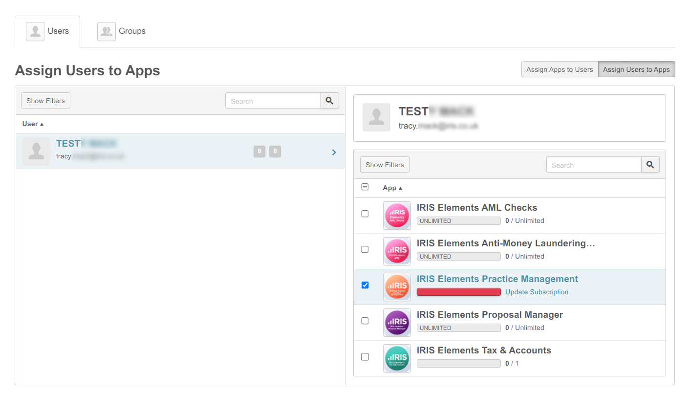The width and height of the screenshot is (689, 394).
Task: Tick the IRIS Elements AML Checks checkbox
Action: coord(365,214)
